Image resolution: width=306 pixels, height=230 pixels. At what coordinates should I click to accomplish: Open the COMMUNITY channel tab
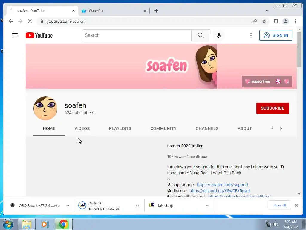[163, 128]
